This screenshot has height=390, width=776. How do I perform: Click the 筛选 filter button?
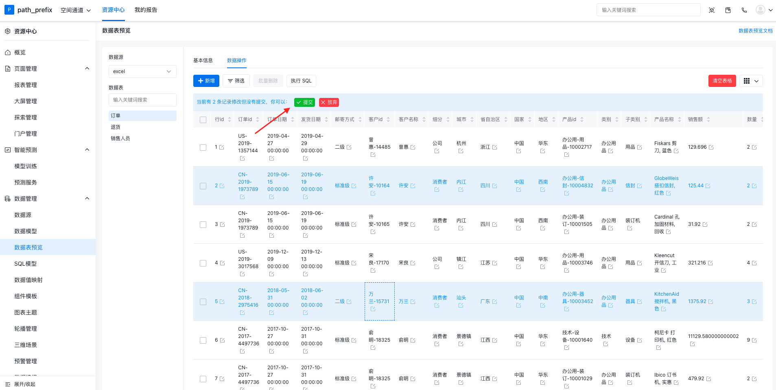tap(236, 81)
